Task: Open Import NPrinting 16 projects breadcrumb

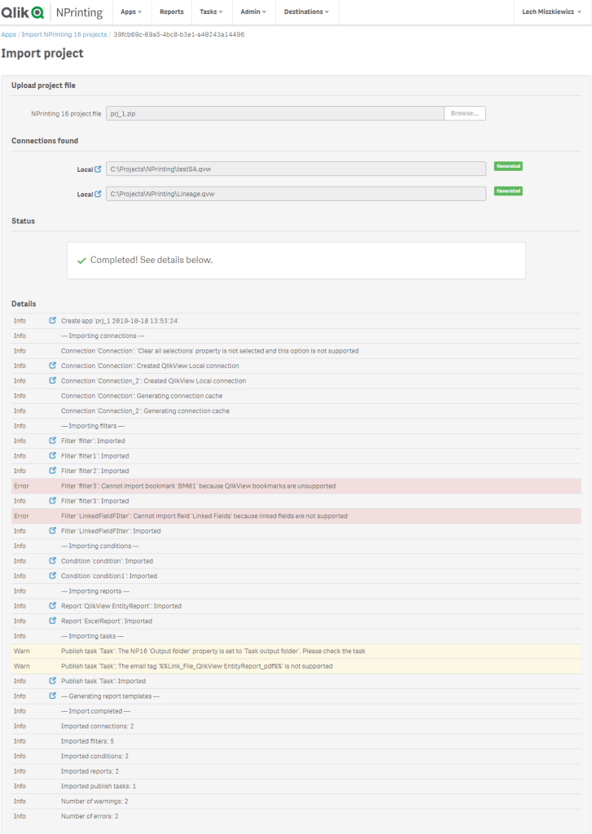Action: (64, 35)
